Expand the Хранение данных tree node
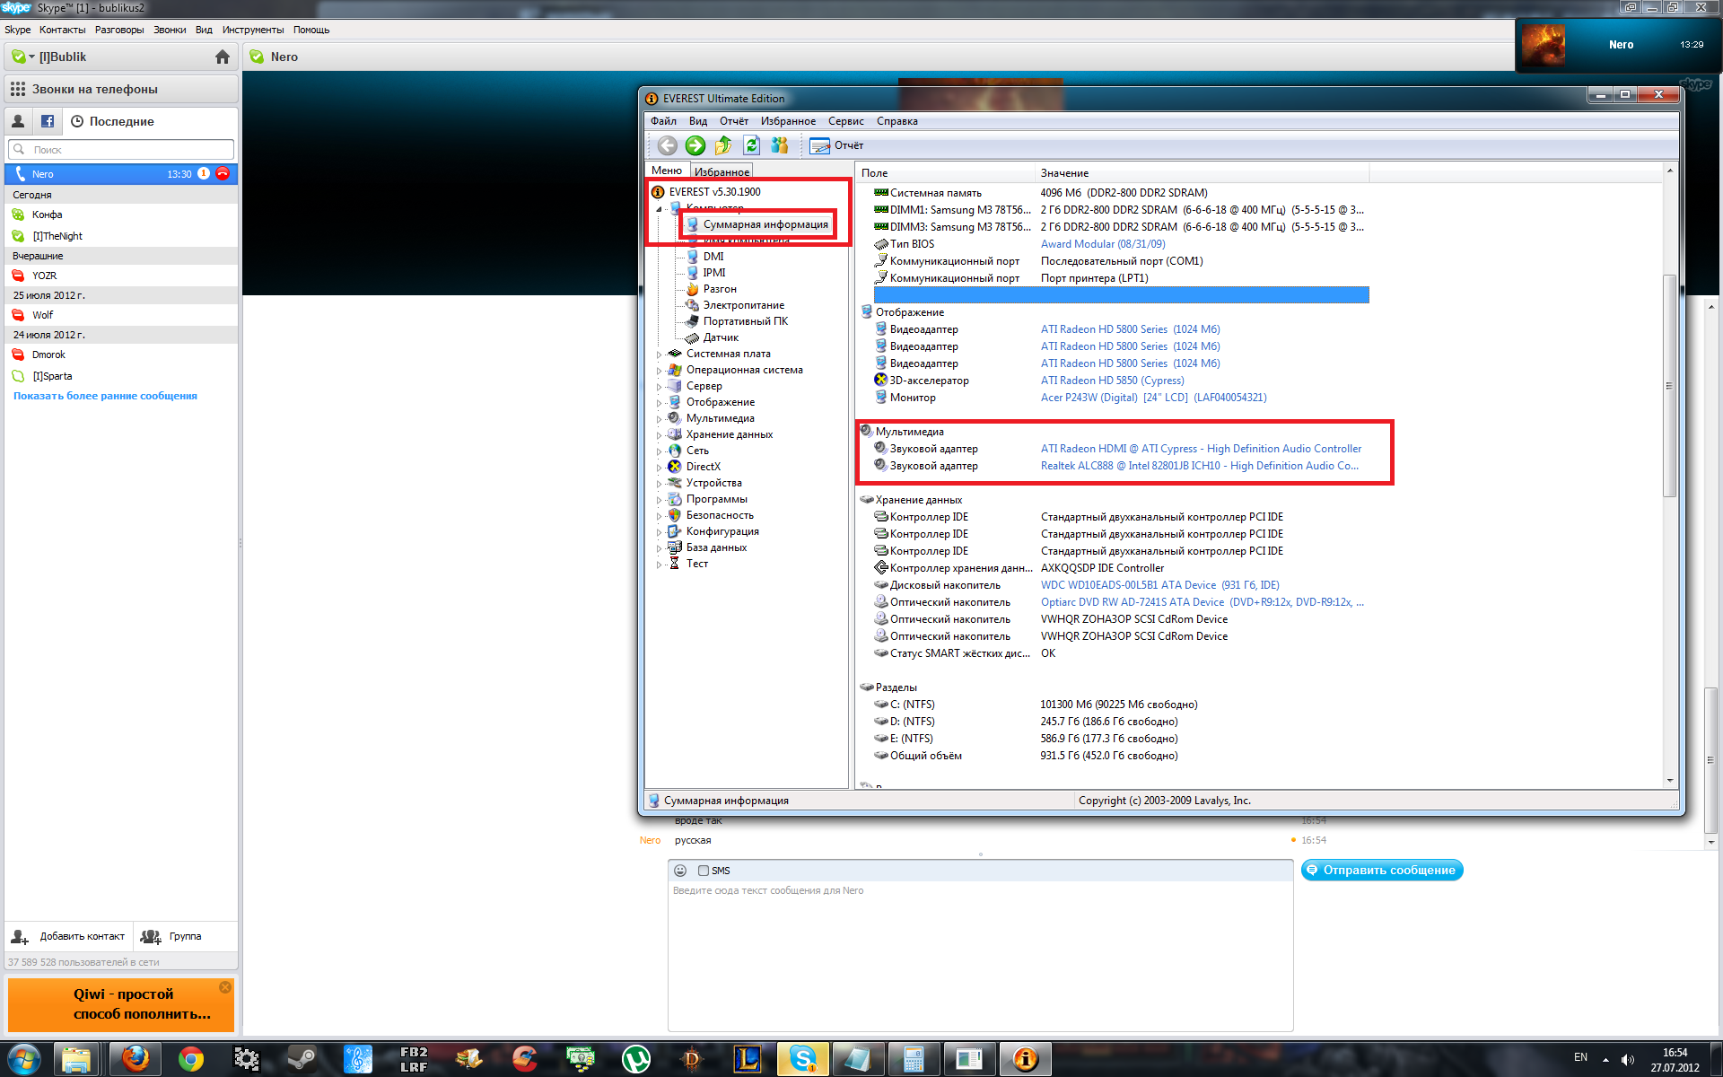The height and width of the screenshot is (1077, 1723). 659,435
